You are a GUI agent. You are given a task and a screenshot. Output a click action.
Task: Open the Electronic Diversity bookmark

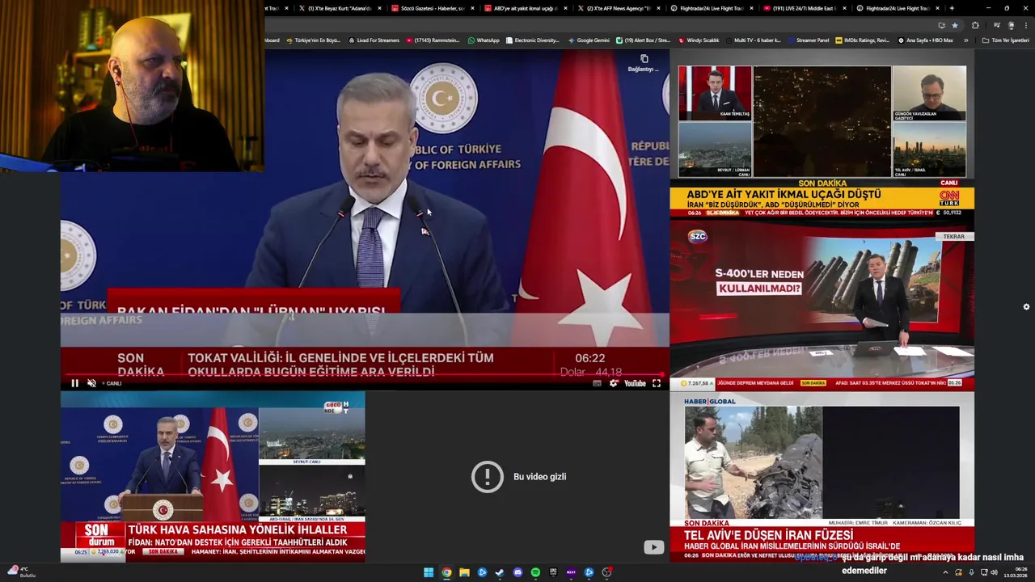click(x=532, y=40)
